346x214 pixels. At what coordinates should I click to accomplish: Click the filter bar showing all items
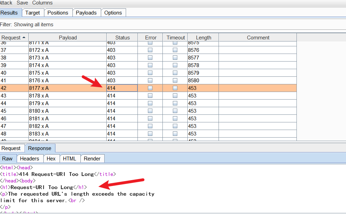coord(173,25)
